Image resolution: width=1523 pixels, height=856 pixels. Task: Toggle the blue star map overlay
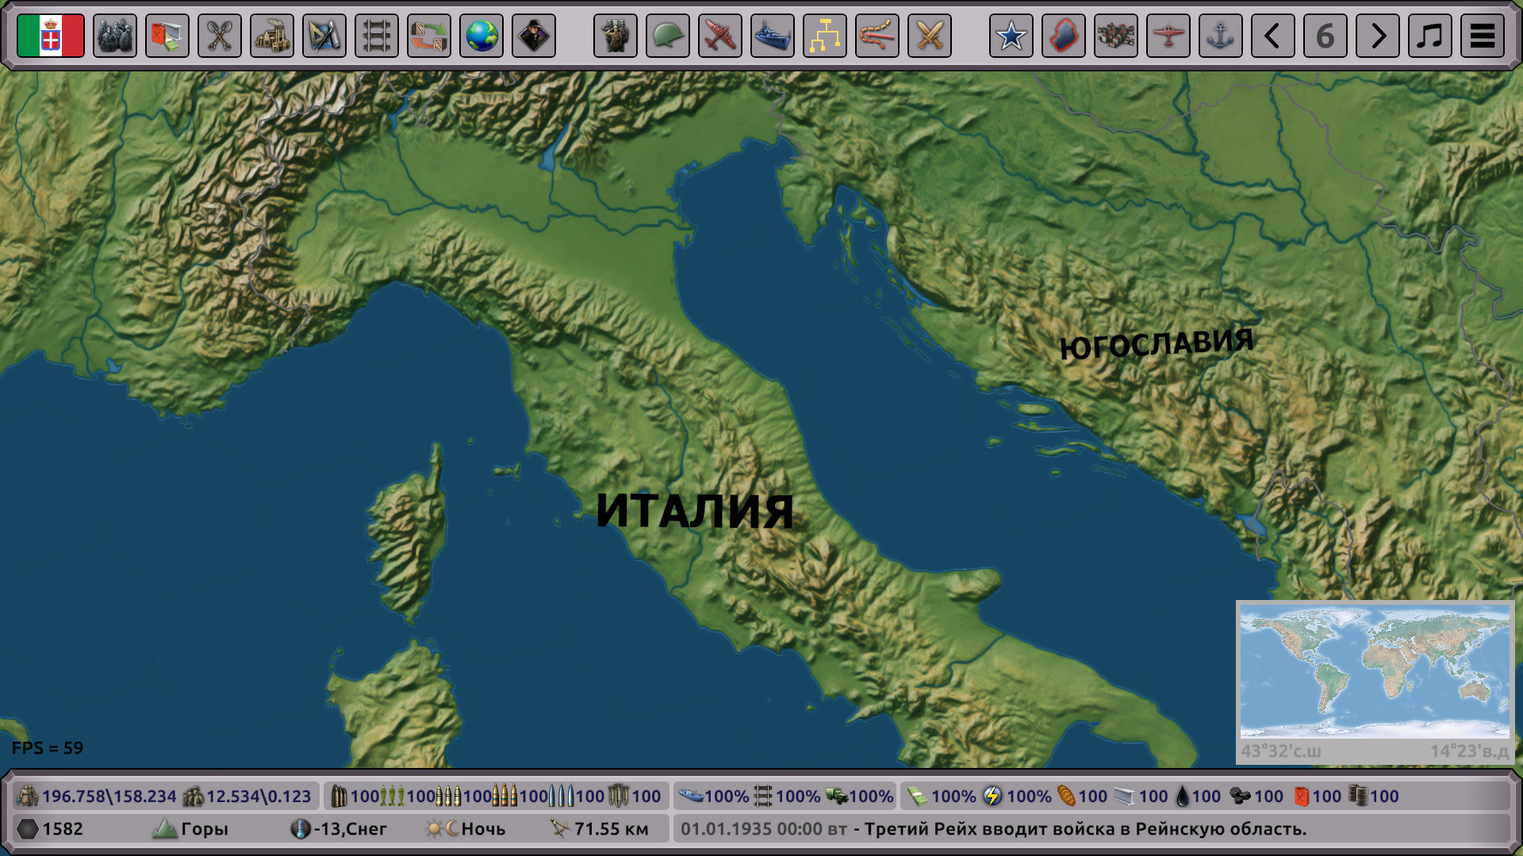pyautogui.click(x=1011, y=36)
